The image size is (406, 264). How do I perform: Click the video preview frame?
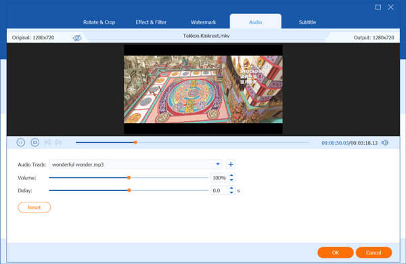pos(203,89)
